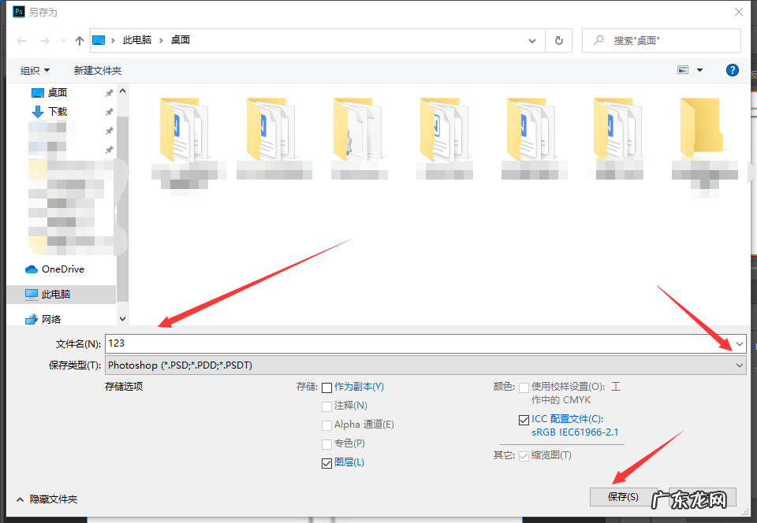Open the help question mark icon
Image resolution: width=757 pixels, height=523 pixels.
coord(733,70)
